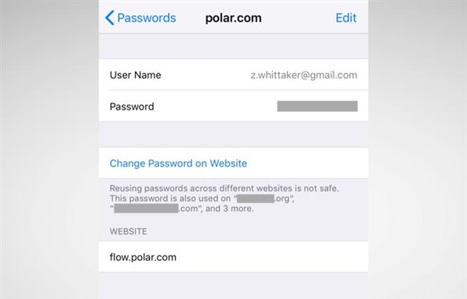
Task: Tap the back chevron icon
Action: 110,18
